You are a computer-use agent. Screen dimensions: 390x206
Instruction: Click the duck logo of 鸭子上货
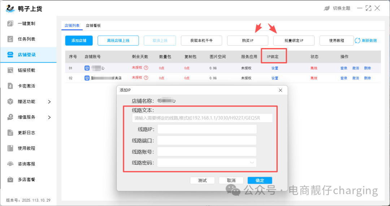pyautogui.click(x=10, y=8)
